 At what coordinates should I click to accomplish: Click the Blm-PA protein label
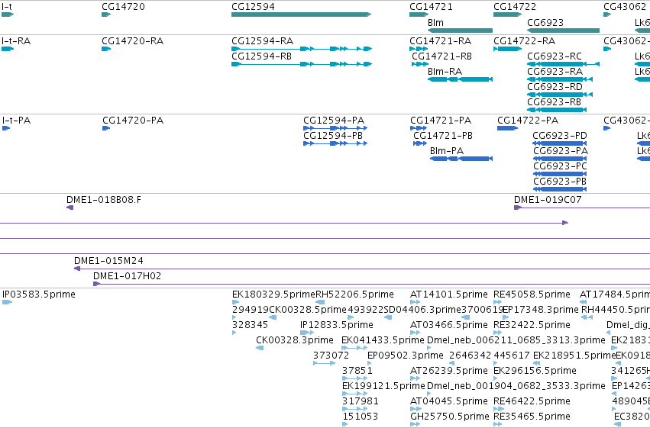tap(447, 151)
